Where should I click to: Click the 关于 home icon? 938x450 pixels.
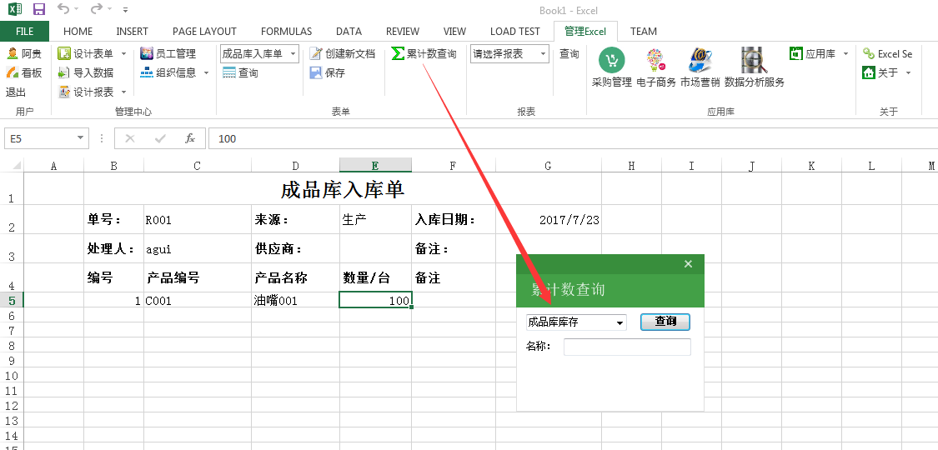pos(869,72)
